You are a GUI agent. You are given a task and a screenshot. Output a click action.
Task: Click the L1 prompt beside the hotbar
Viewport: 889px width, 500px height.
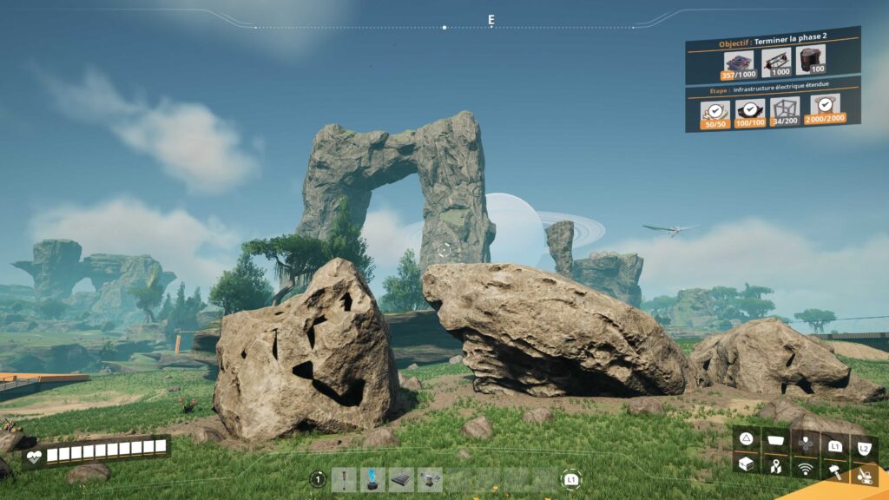[571, 479]
